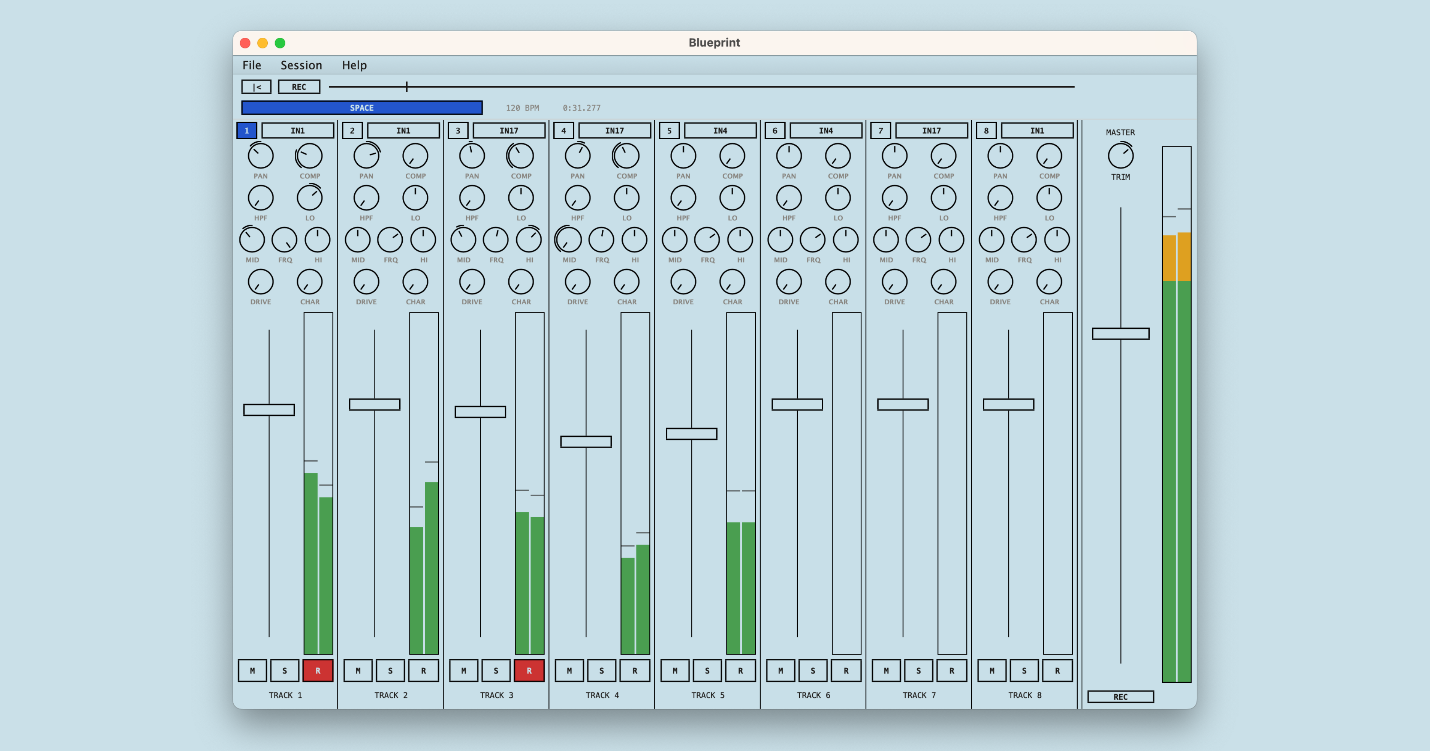Arm Track 6 for recording
This screenshot has height=751, width=1430.
click(846, 671)
